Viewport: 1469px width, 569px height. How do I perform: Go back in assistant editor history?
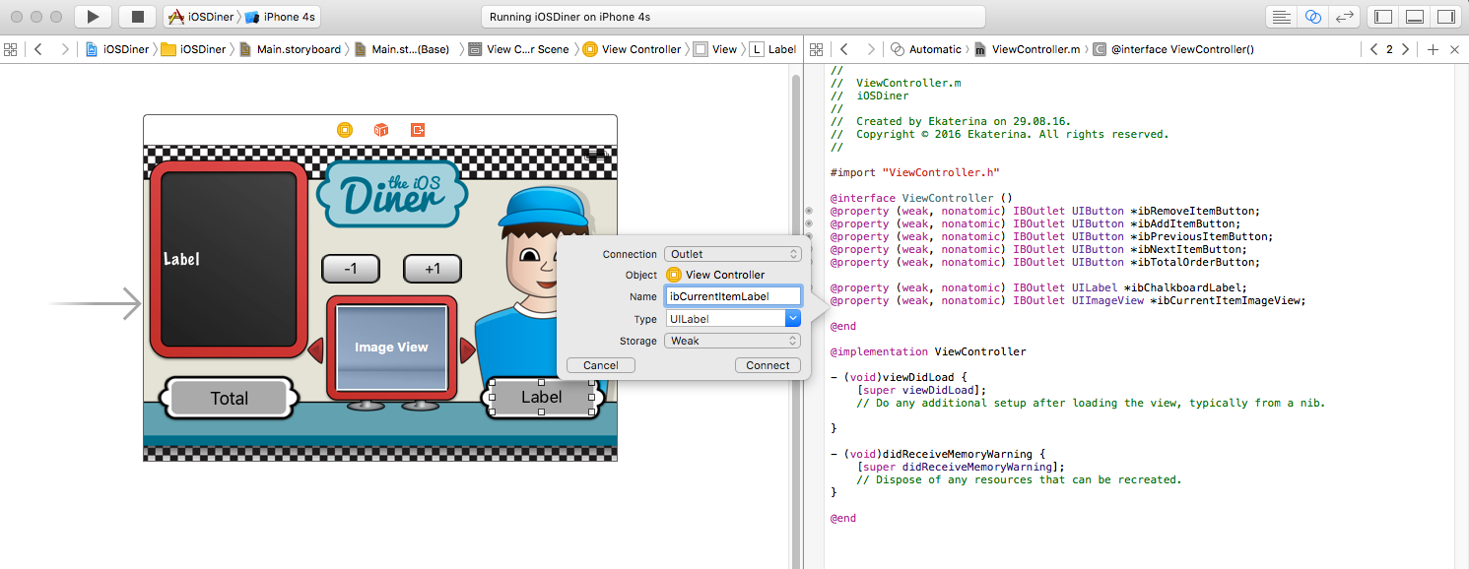pyautogui.click(x=844, y=49)
